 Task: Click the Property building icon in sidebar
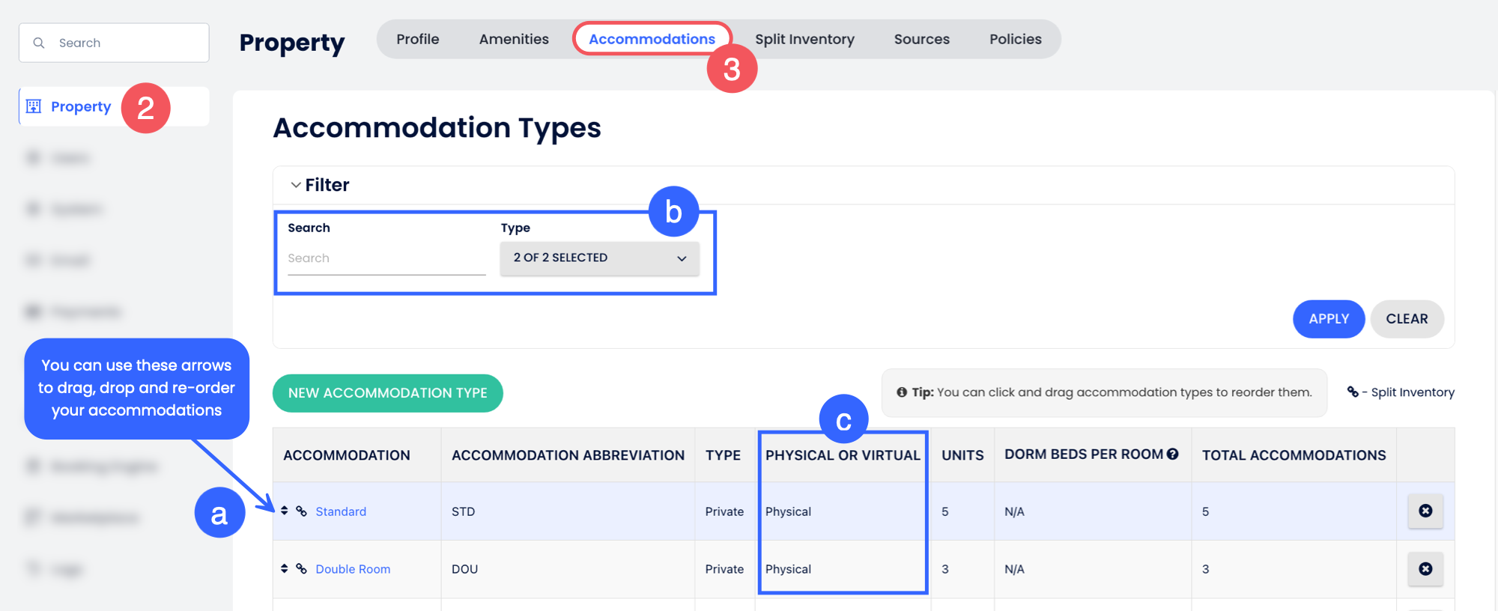coord(34,106)
